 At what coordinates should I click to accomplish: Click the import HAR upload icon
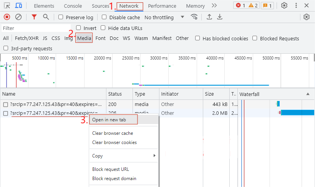209,17
